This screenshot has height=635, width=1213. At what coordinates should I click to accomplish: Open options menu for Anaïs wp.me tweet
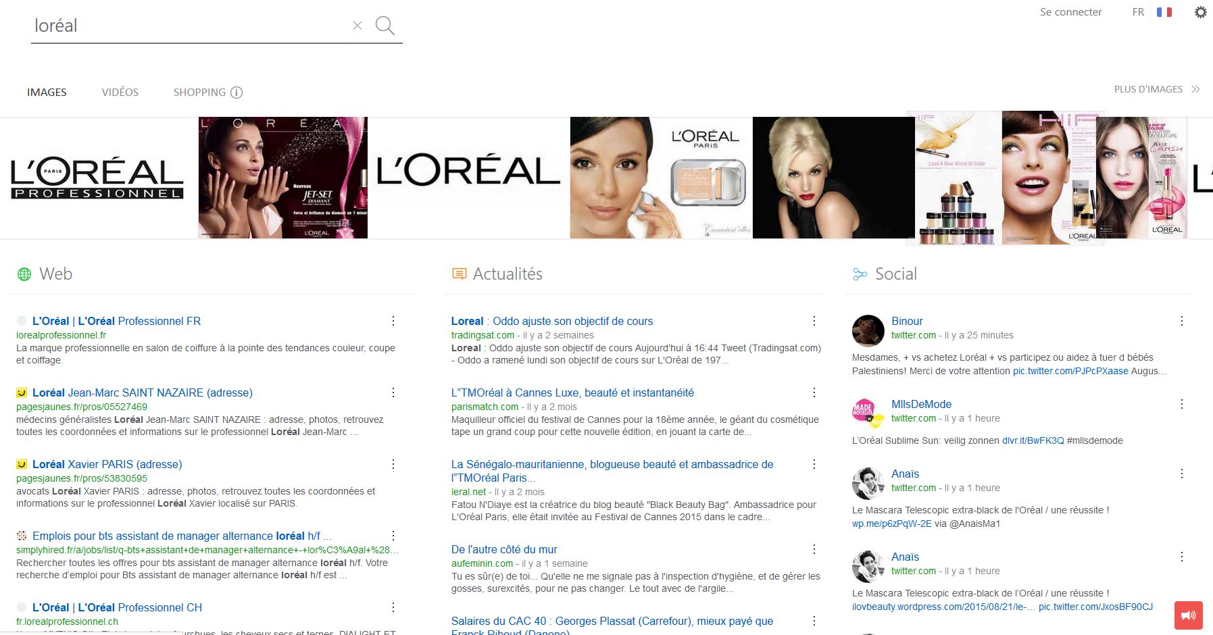click(x=1182, y=474)
